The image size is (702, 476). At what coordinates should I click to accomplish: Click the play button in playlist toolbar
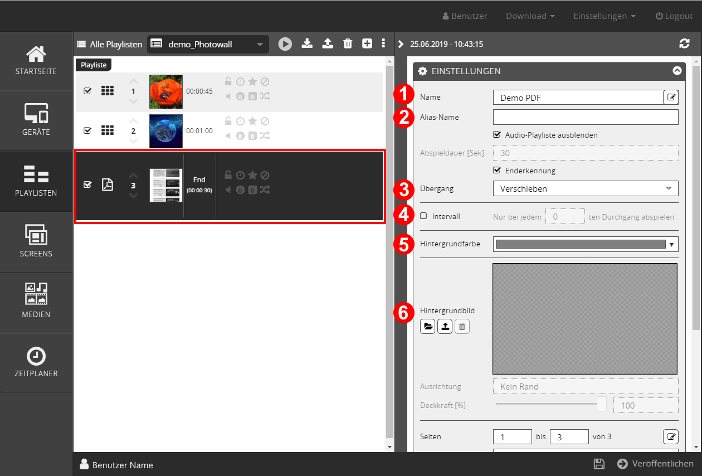[285, 44]
